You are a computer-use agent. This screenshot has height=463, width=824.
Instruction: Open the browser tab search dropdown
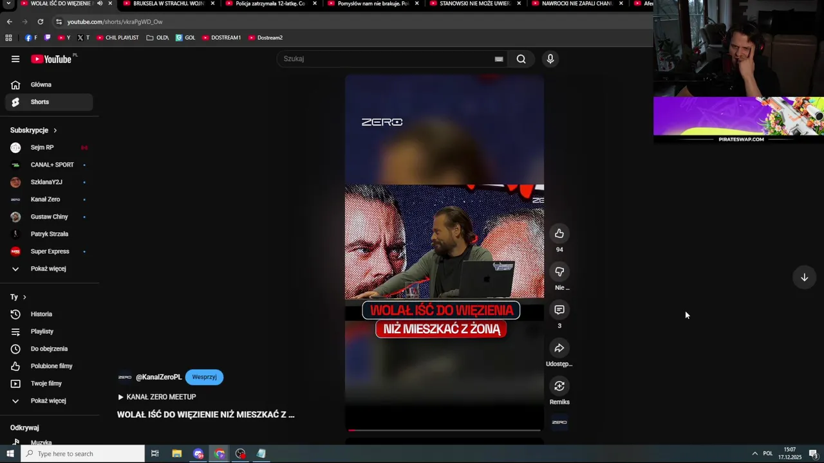click(8, 4)
